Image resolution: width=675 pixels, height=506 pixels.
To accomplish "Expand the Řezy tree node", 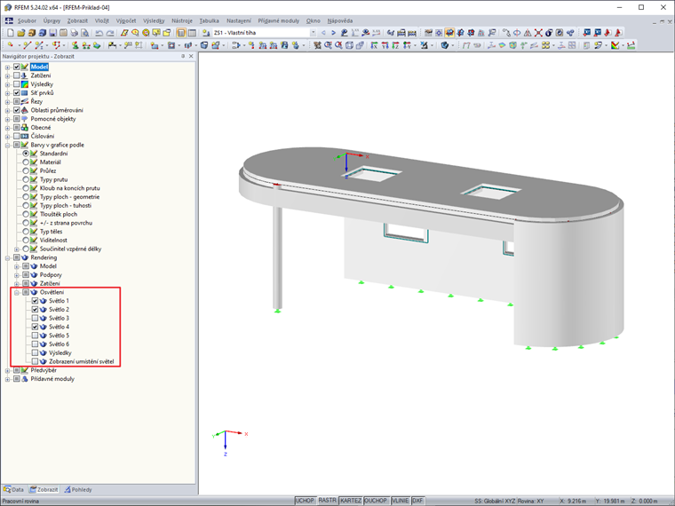I will click(x=7, y=101).
